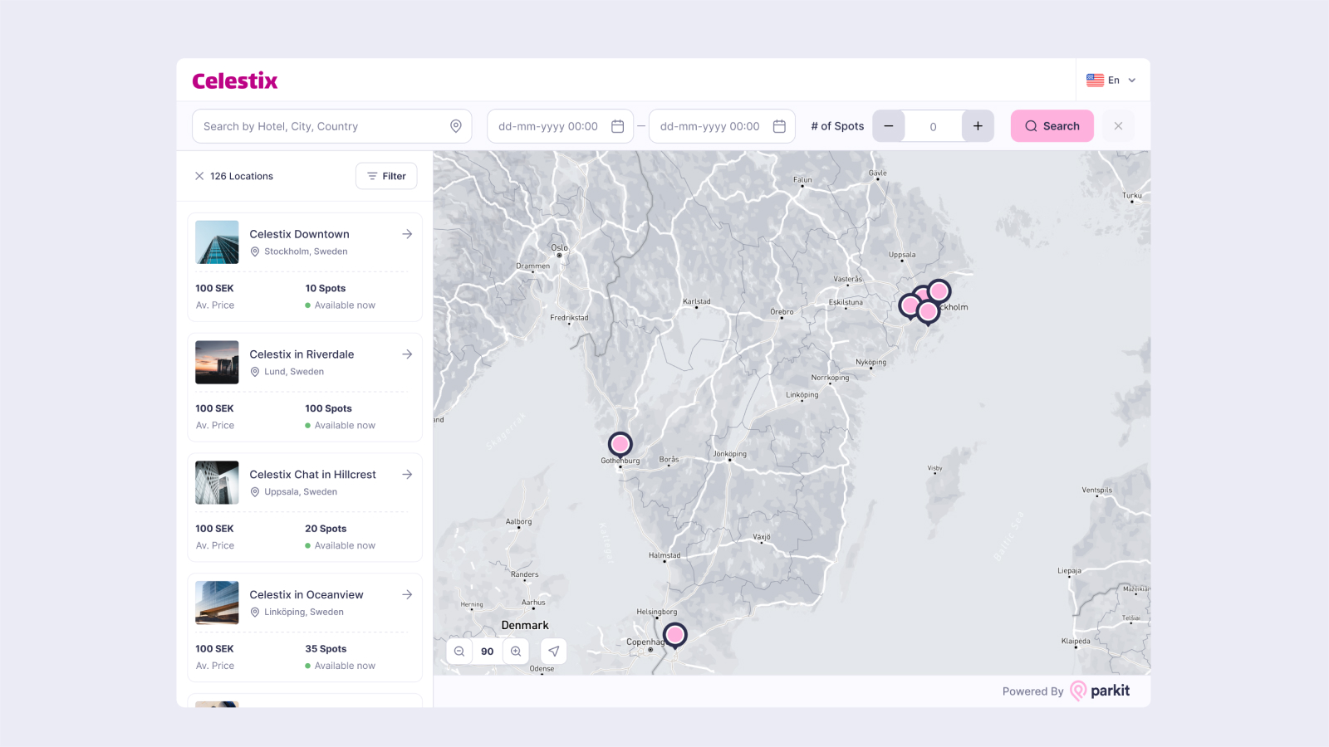Open the start date calendar icon
This screenshot has width=1329, height=747.
617,126
